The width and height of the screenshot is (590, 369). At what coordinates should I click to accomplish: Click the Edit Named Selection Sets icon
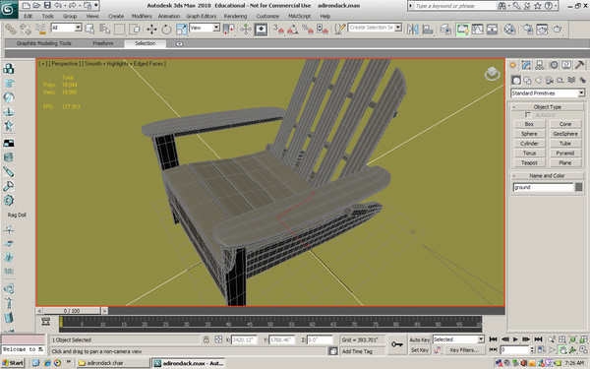[340, 30]
